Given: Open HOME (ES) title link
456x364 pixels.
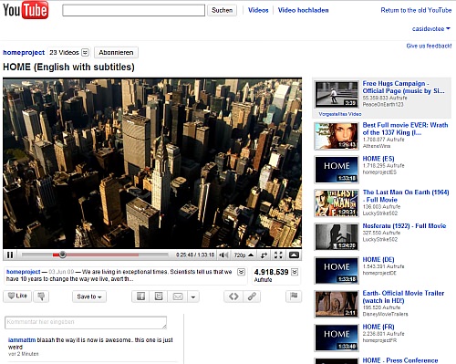Looking at the screenshot, I should pos(378,159).
